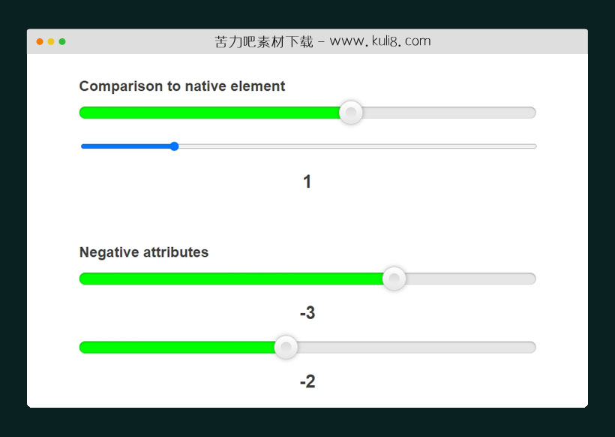The width and height of the screenshot is (615, 437).
Task: Click the yellow minimize dot in title bar
Action: [x=51, y=41]
